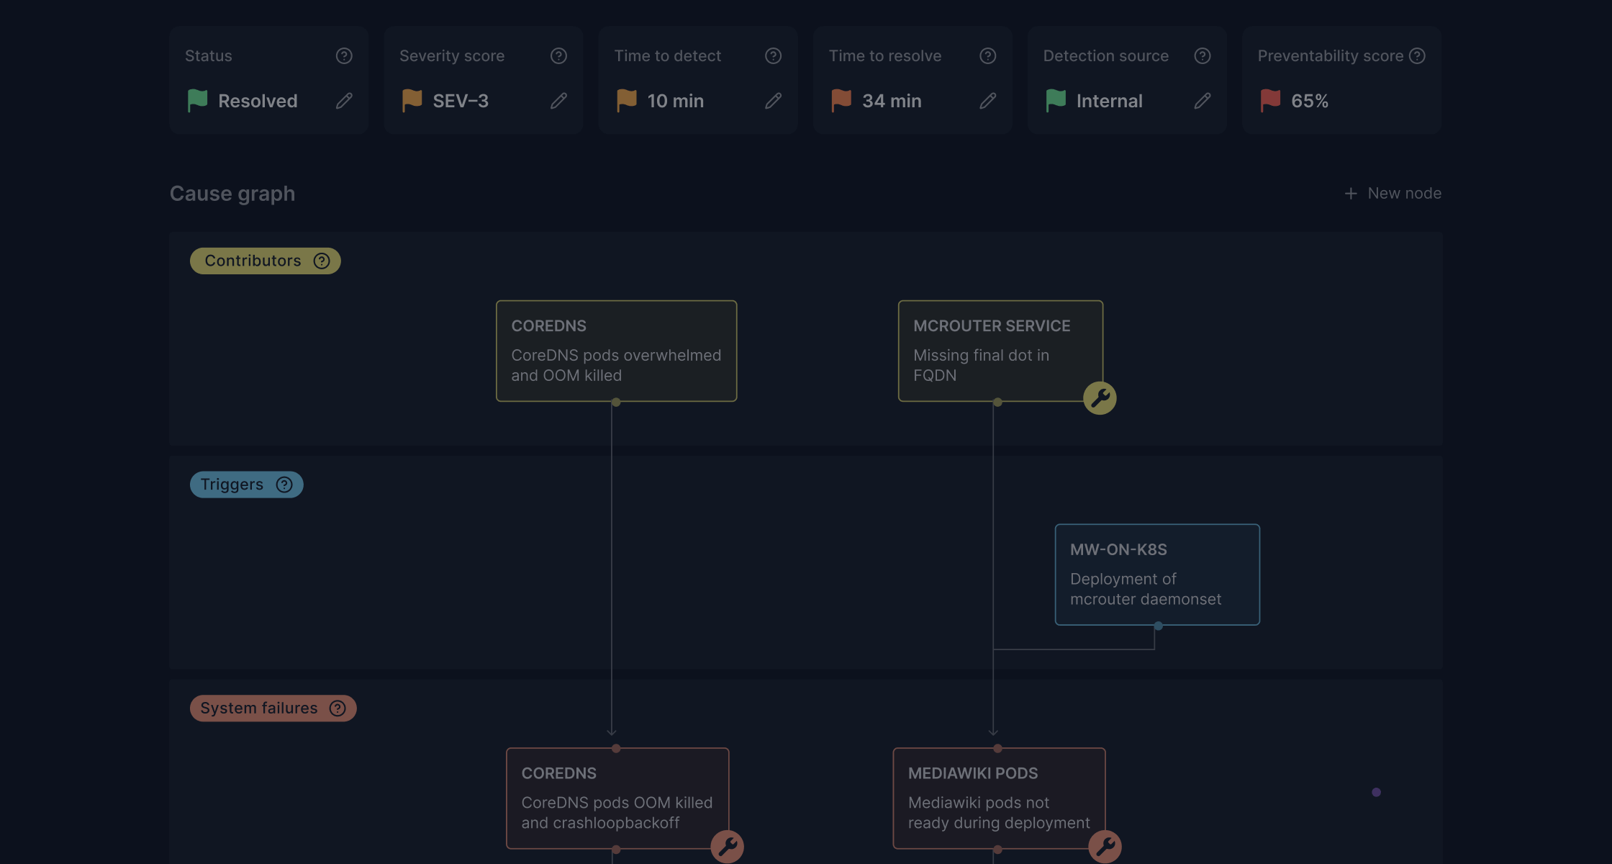
Task: Click the Contributors category pill
Action: tap(253, 261)
